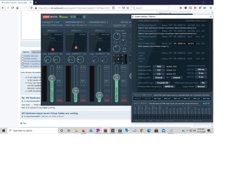Image resolution: width=241 pixels, height=181 pixels.
Task: Click the Firefox reload page icon
Action: tap(12, 8)
